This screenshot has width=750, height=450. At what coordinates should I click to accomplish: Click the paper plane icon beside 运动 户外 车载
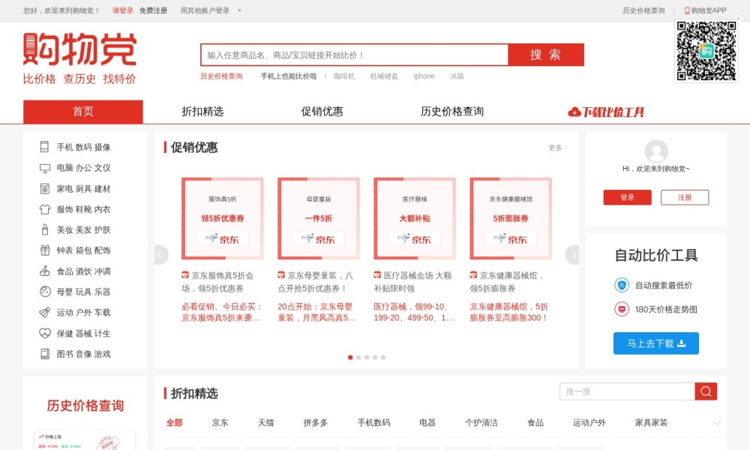coord(44,313)
